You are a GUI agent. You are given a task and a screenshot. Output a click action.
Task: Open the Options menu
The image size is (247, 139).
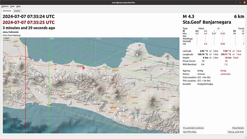click(x=5, y=6)
